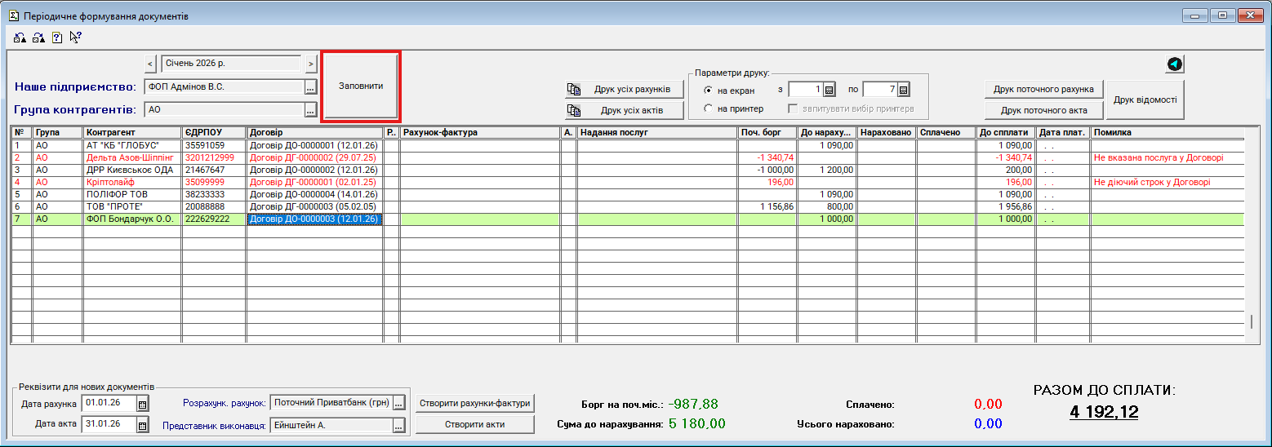The width and height of the screenshot is (1272, 447).
Task: Sort by the Контрагент column header
Action: pyautogui.click(x=131, y=132)
